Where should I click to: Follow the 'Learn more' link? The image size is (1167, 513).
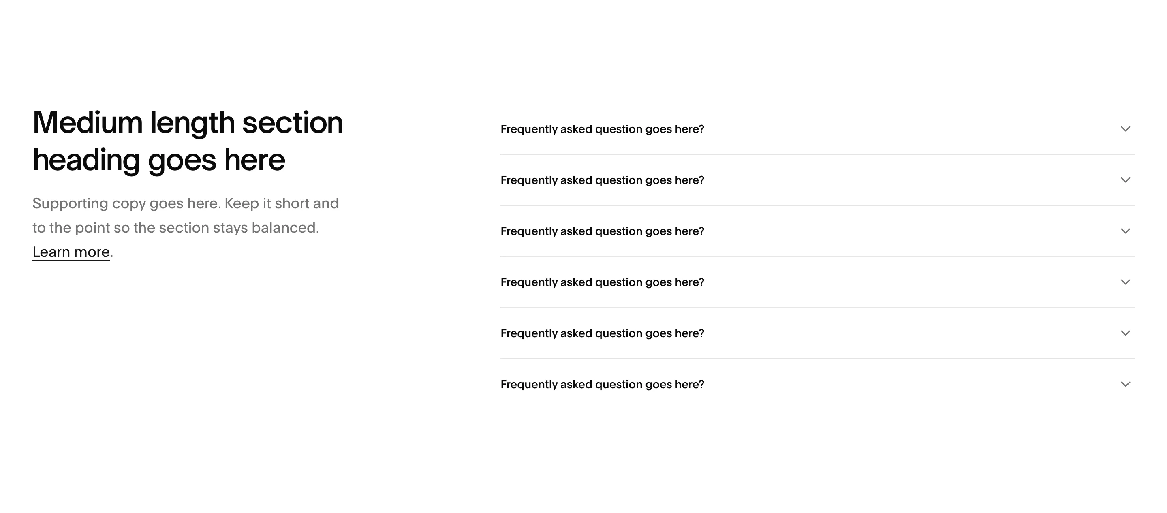point(71,252)
